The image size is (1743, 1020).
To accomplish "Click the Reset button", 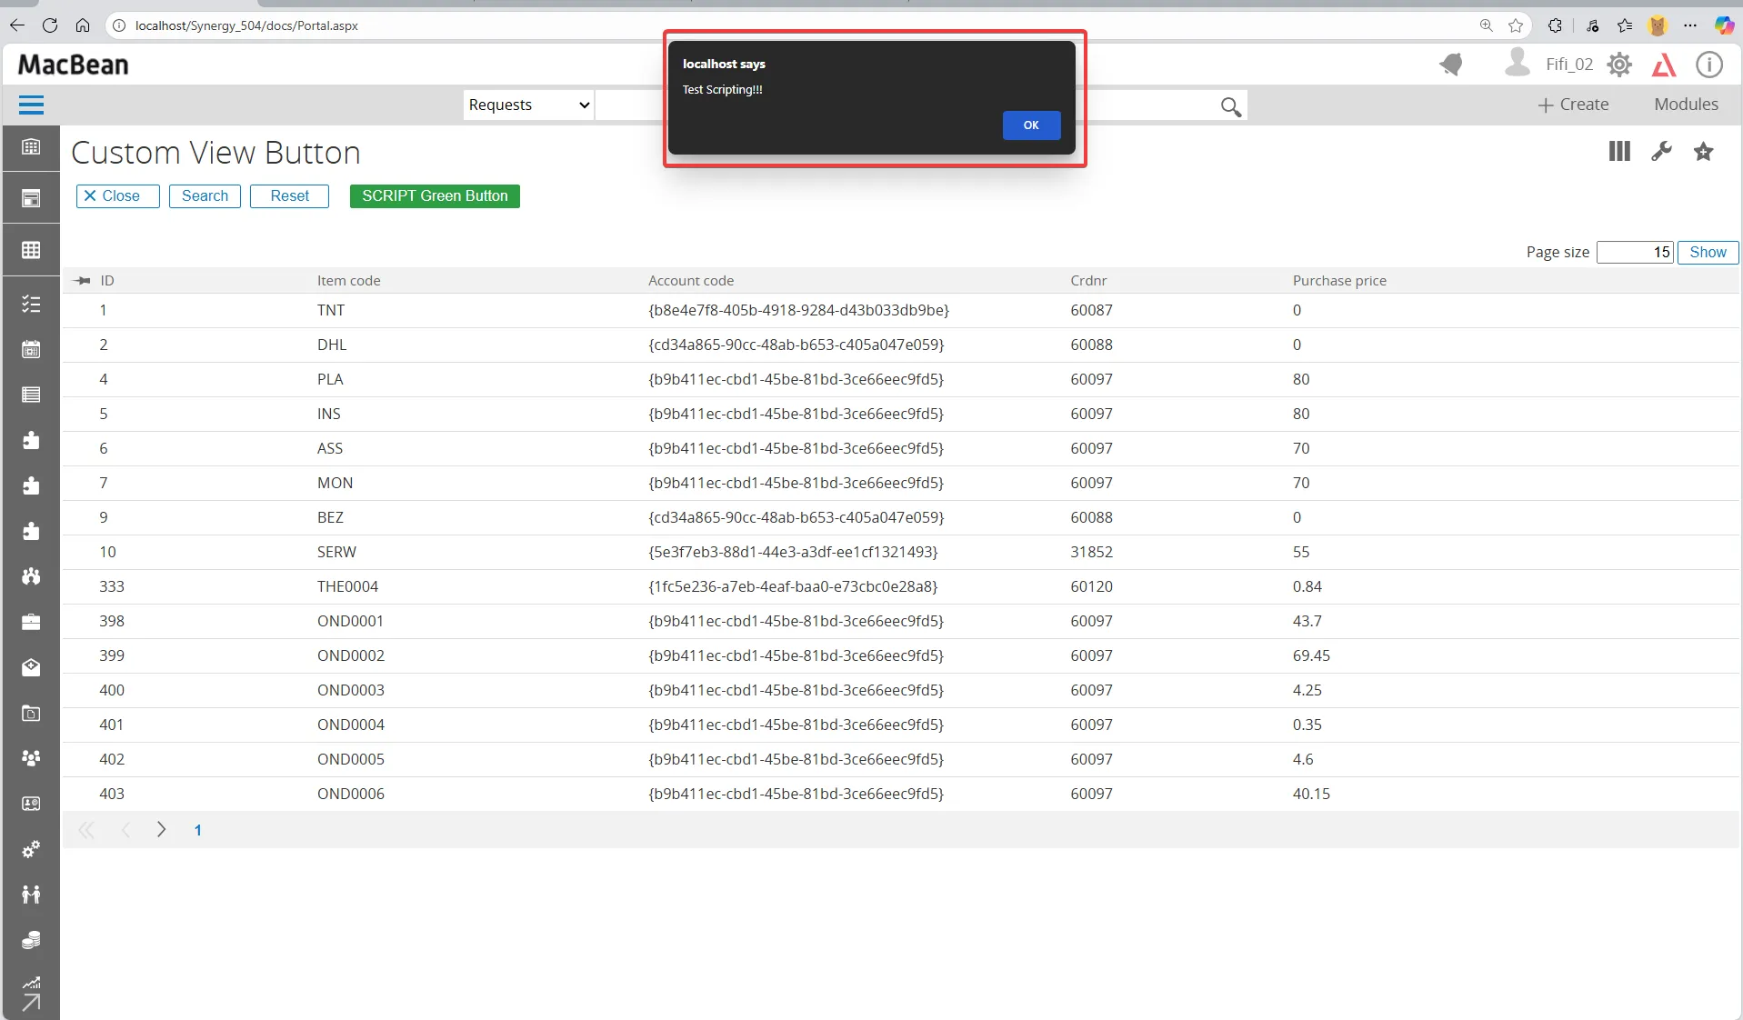I will click(289, 196).
